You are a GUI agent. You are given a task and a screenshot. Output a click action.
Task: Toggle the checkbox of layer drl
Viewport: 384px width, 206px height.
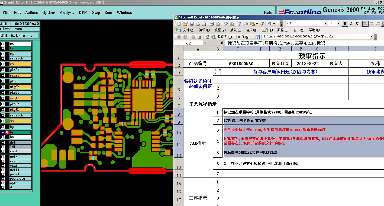(3, 142)
